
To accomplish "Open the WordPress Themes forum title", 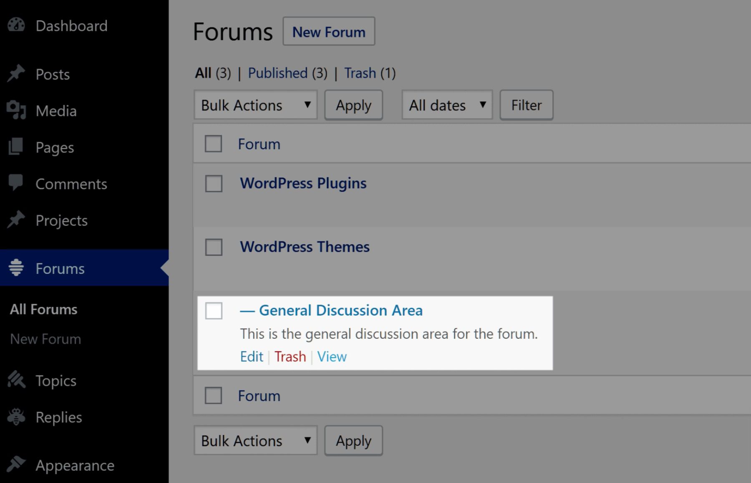I will click(x=305, y=246).
